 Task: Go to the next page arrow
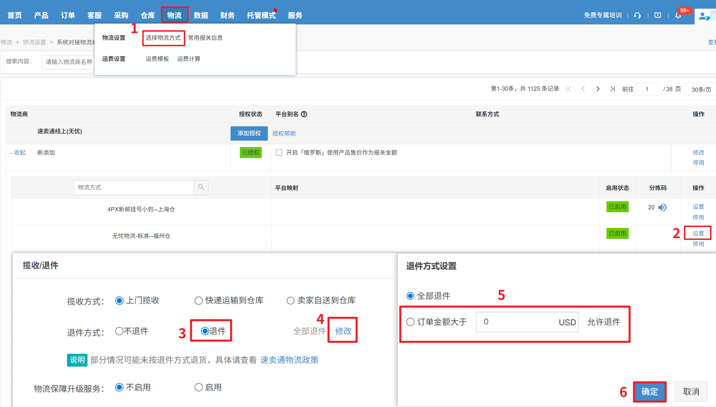coord(598,89)
